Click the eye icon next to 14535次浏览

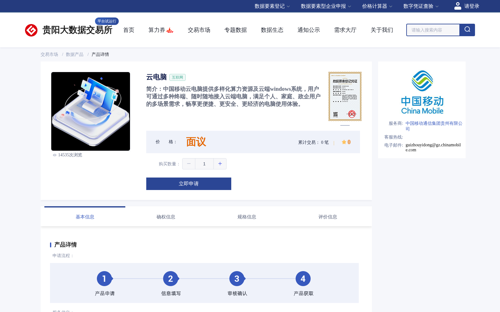point(55,155)
